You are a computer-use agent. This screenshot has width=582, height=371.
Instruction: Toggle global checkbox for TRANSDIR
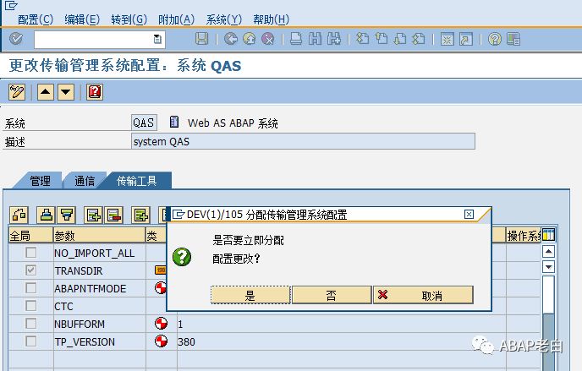30,270
